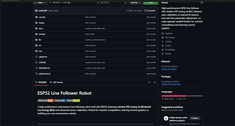Open the latest 'minor fixes' commit message
The width and height of the screenshot is (235, 126).
(53, 11)
